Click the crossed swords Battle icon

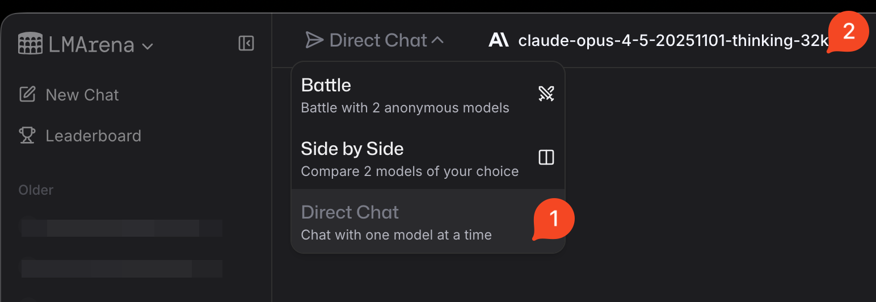click(546, 94)
